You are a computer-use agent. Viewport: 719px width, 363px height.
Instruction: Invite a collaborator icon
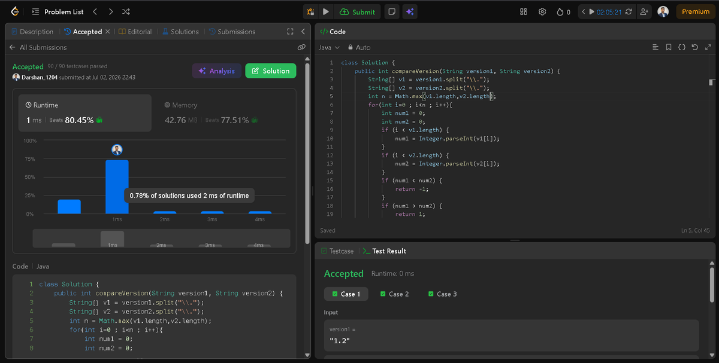[x=645, y=12]
